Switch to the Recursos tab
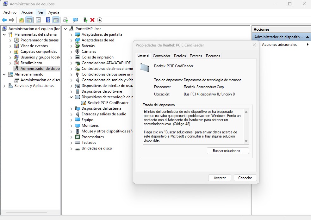Viewport: 311px width, 220px height. (213, 56)
